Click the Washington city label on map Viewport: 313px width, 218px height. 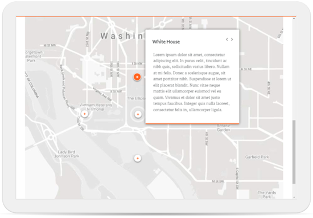tap(122, 36)
